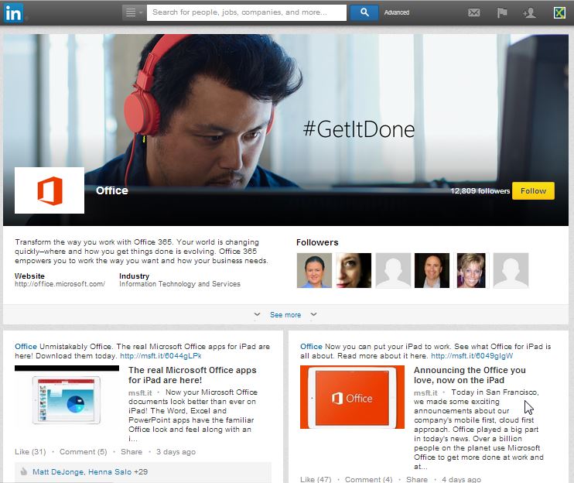Share the post from 3 days ago
The width and height of the screenshot is (574, 483).
(x=132, y=451)
